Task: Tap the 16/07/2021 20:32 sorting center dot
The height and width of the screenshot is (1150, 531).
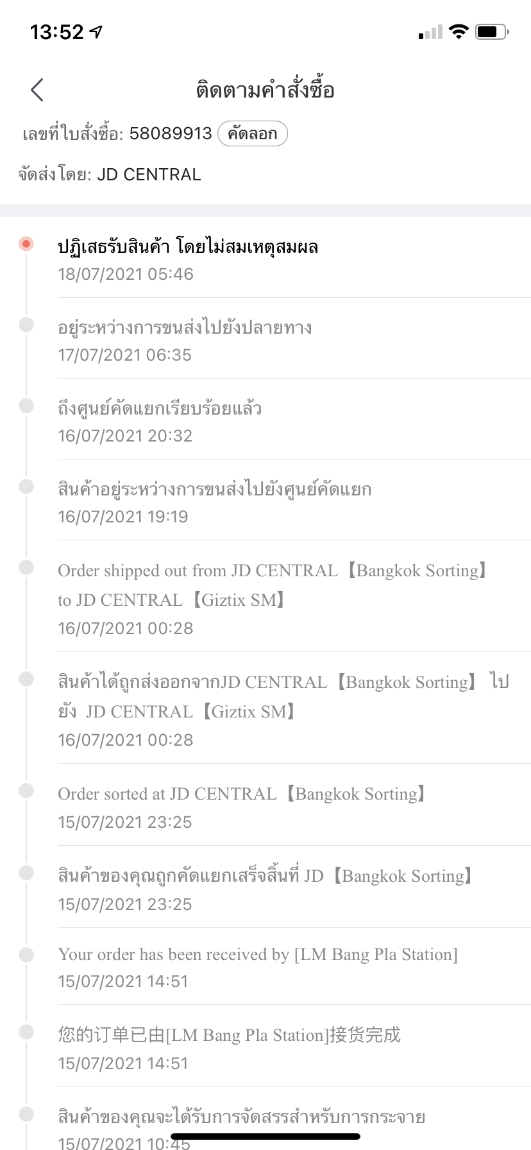Action: (x=26, y=406)
